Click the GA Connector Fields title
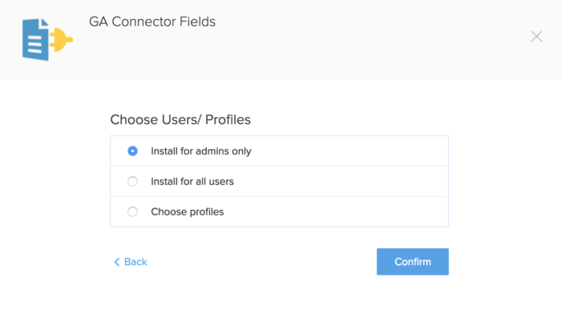The image size is (561, 309). (152, 22)
